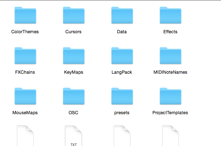This screenshot has width=221, height=146.
Task: Click the LangPack name label
Action: (x=122, y=72)
